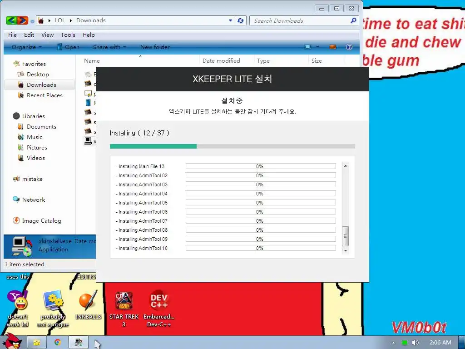
Task: Open the View menu
Action: tap(47, 35)
